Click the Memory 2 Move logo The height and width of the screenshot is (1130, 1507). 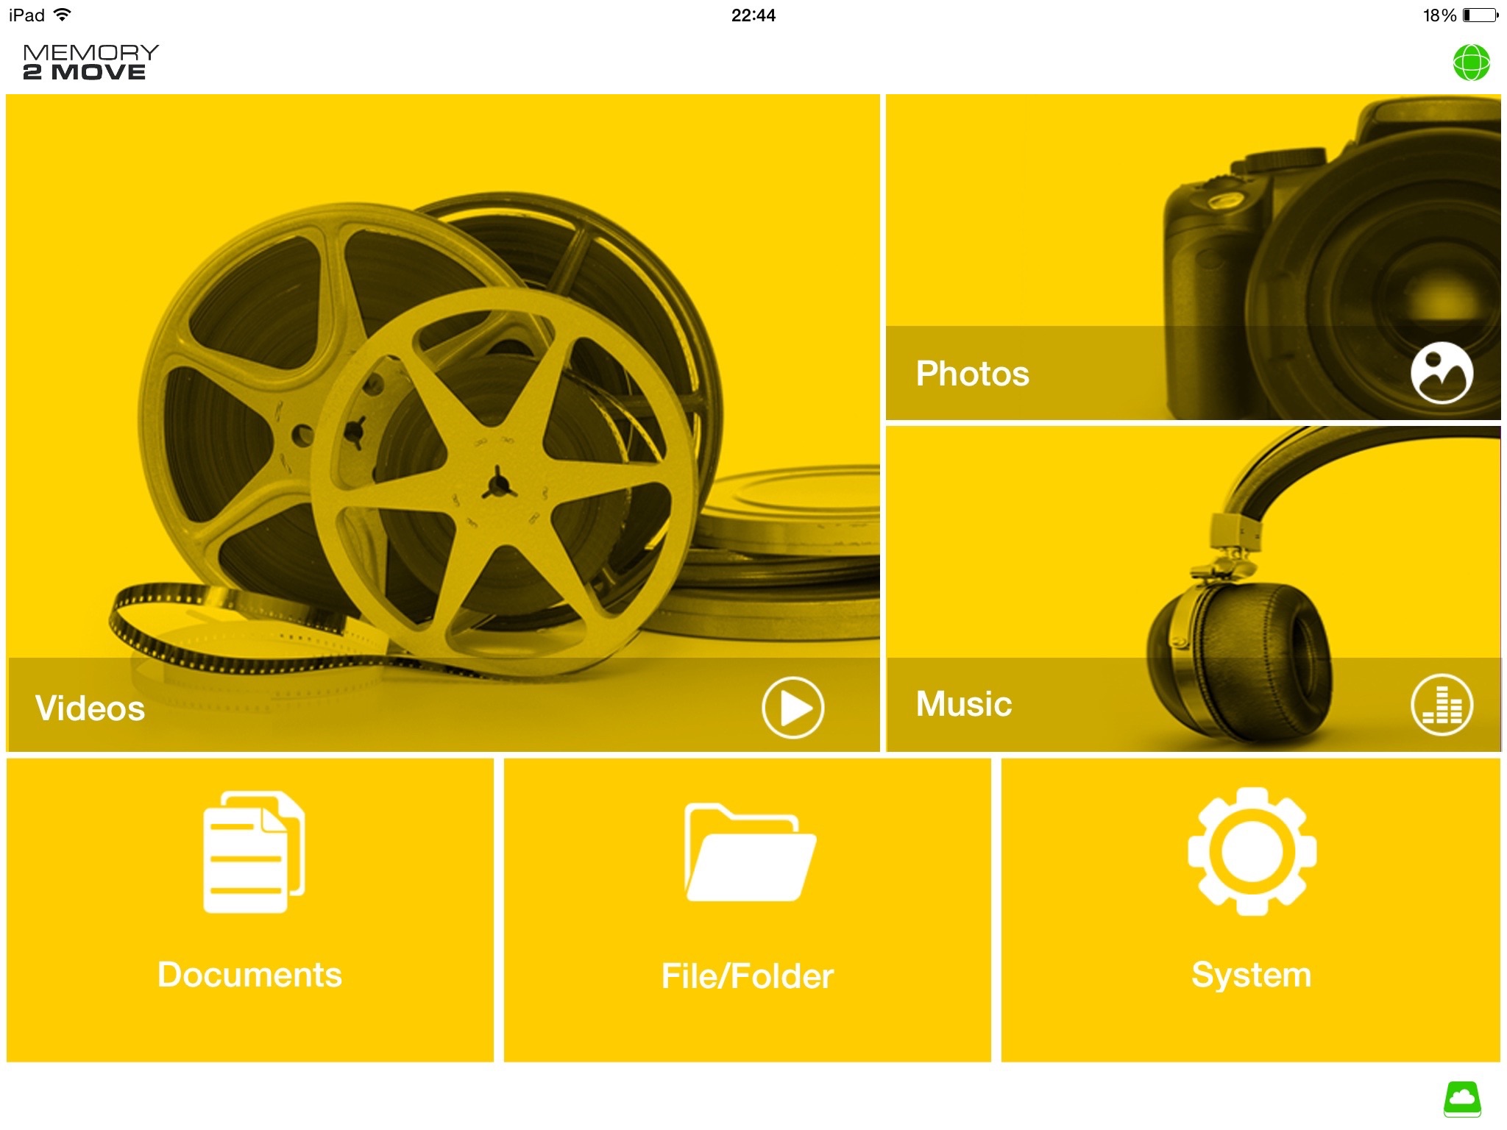coord(90,63)
